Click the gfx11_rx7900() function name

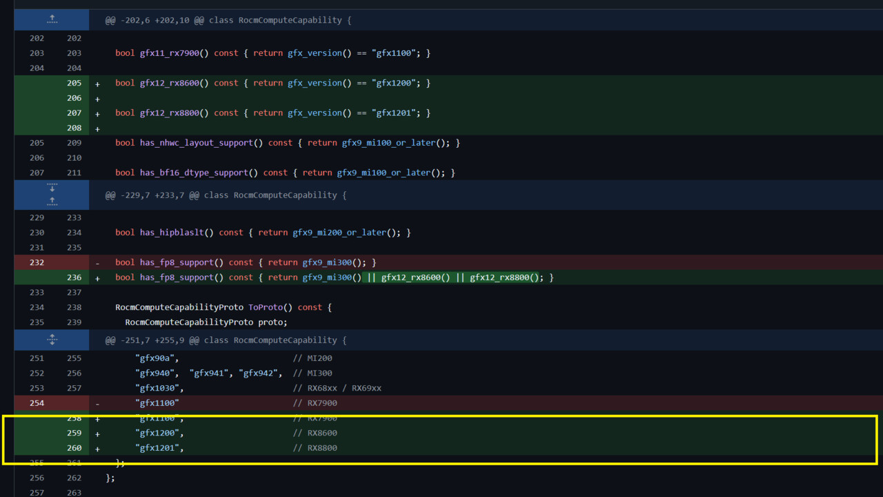[x=175, y=53]
